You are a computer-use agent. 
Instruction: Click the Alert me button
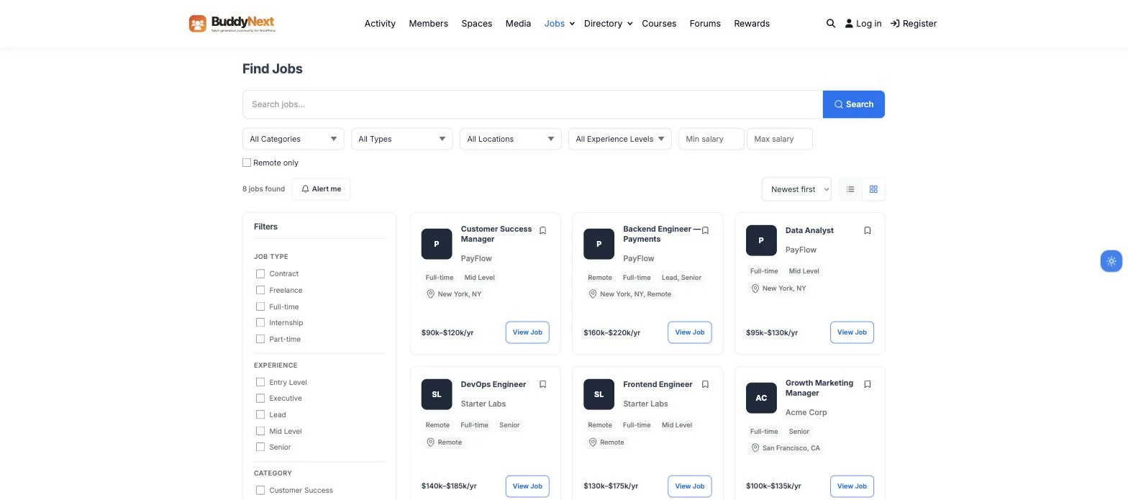pos(322,189)
